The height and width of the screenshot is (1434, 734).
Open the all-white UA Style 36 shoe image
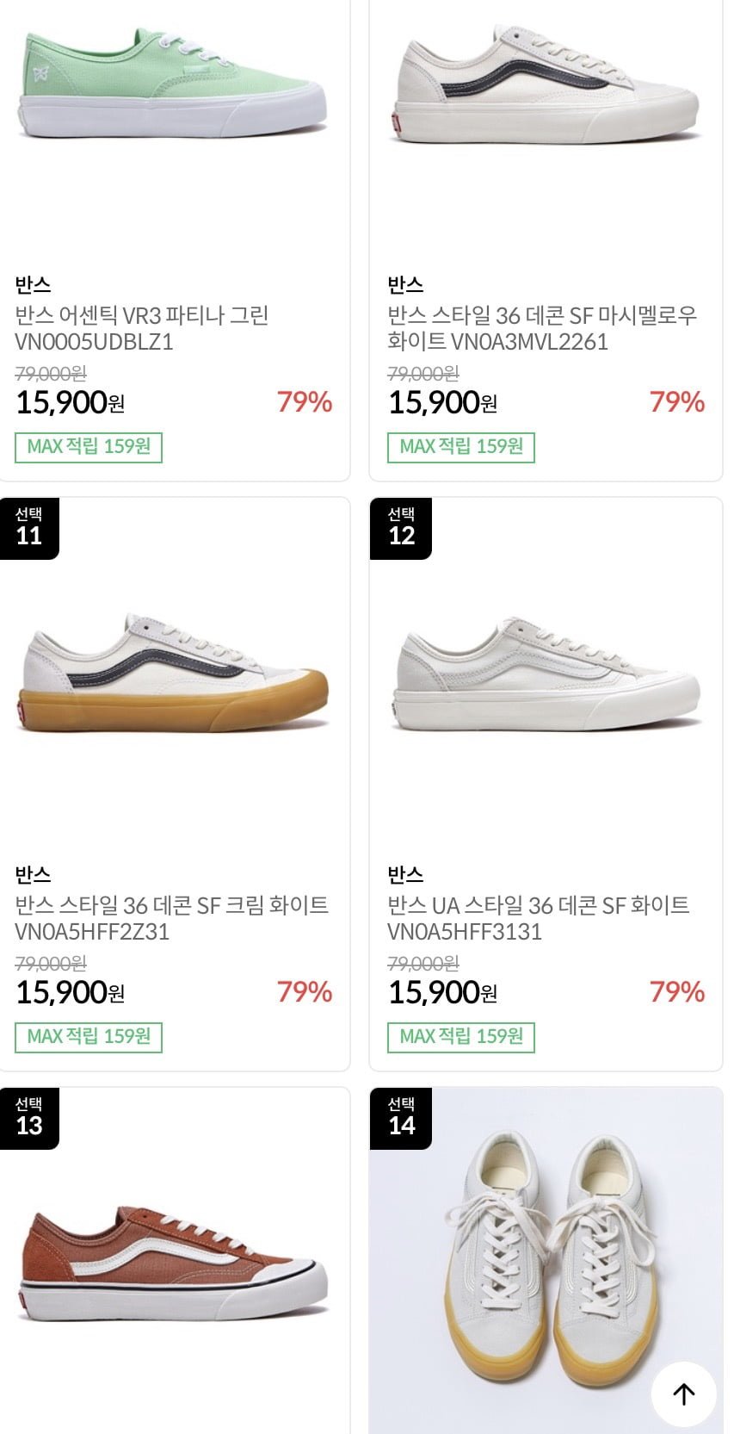coord(546,676)
